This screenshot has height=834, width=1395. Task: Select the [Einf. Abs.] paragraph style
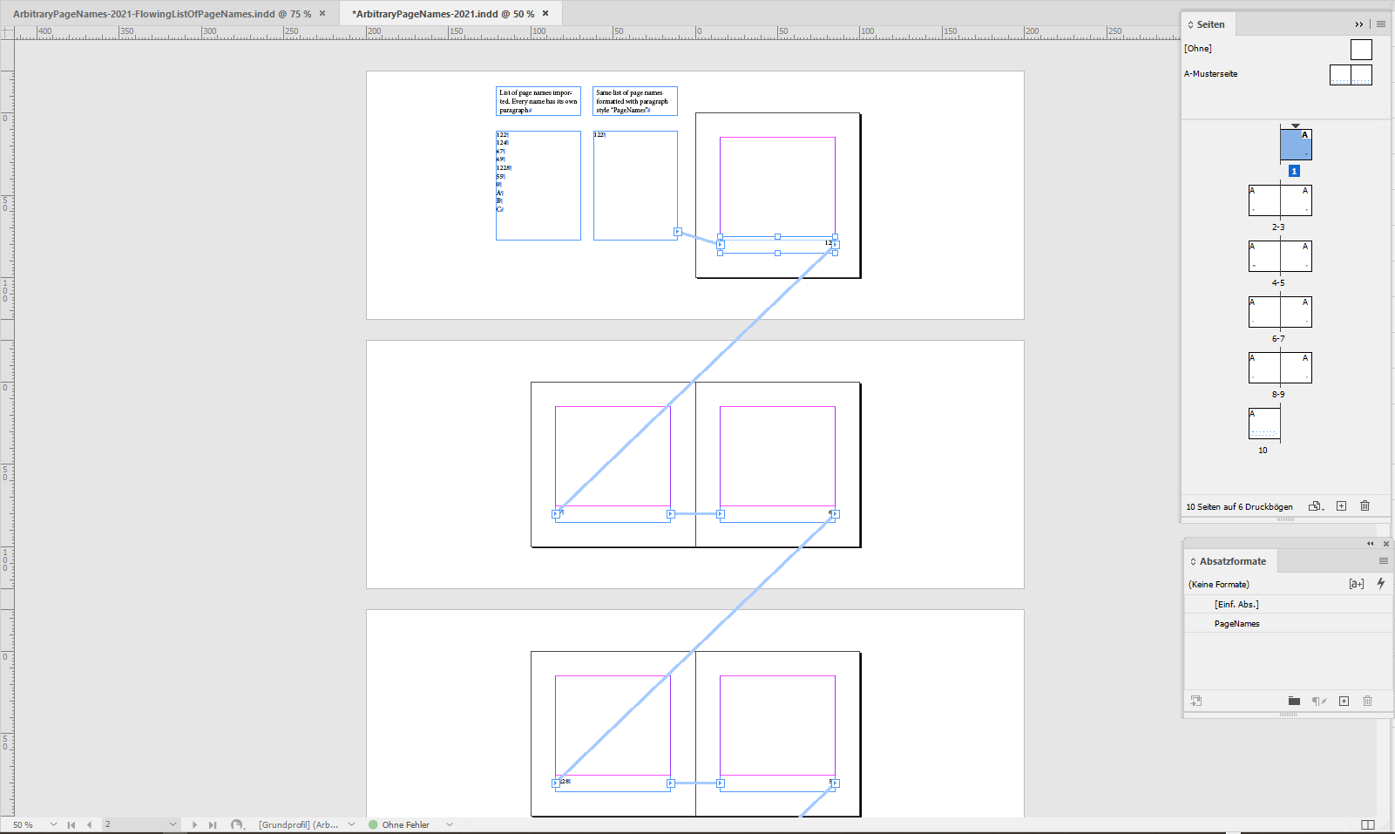pyautogui.click(x=1288, y=605)
